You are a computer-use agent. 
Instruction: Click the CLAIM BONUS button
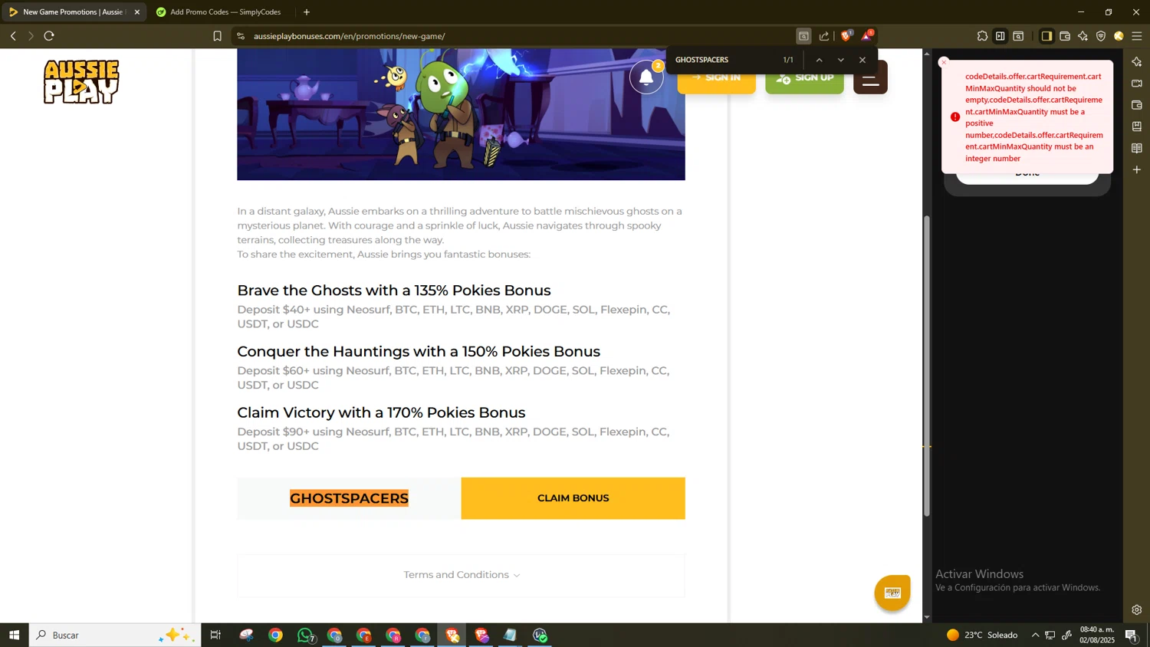(x=573, y=498)
